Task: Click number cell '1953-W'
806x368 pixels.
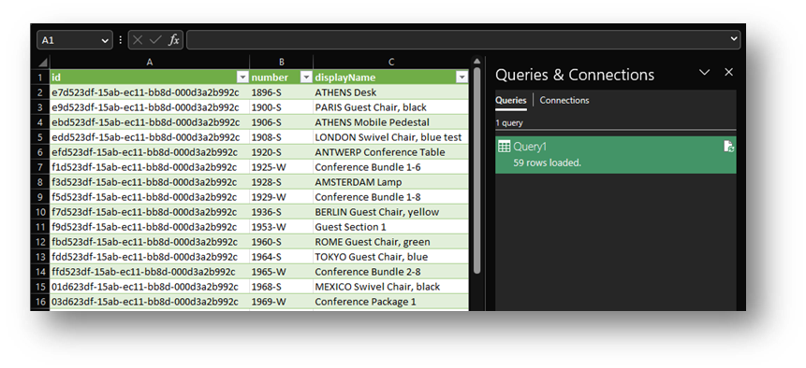Action: click(x=281, y=227)
